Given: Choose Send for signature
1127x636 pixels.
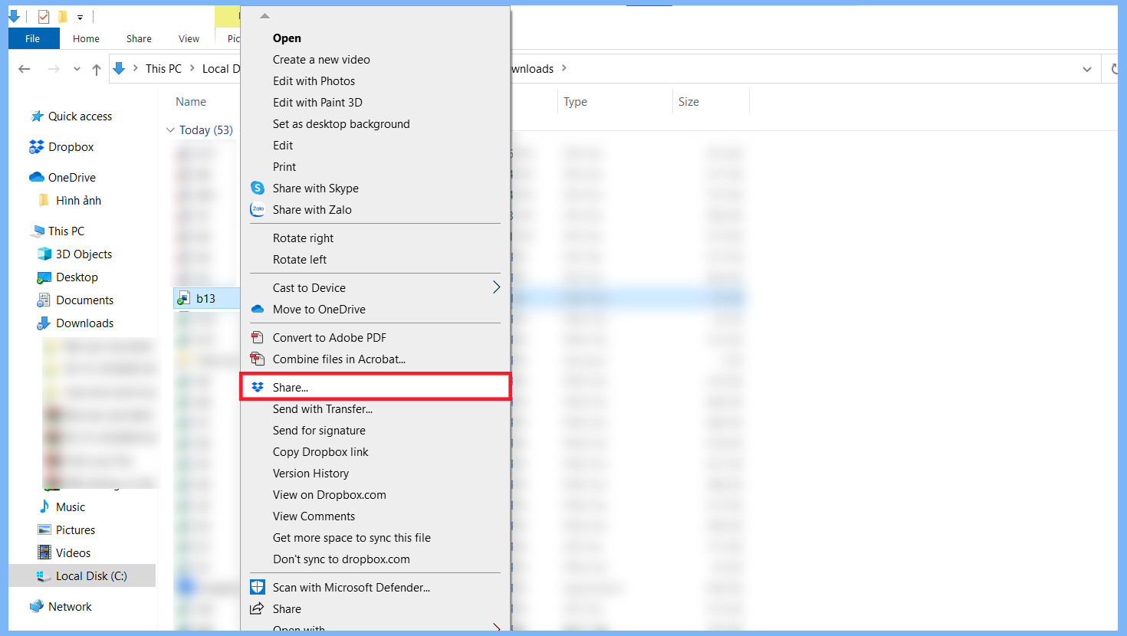Looking at the screenshot, I should [x=319, y=430].
